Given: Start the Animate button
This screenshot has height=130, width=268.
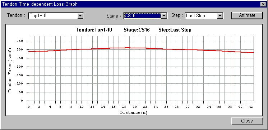Looking at the screenshot, I should click(247, 15).
